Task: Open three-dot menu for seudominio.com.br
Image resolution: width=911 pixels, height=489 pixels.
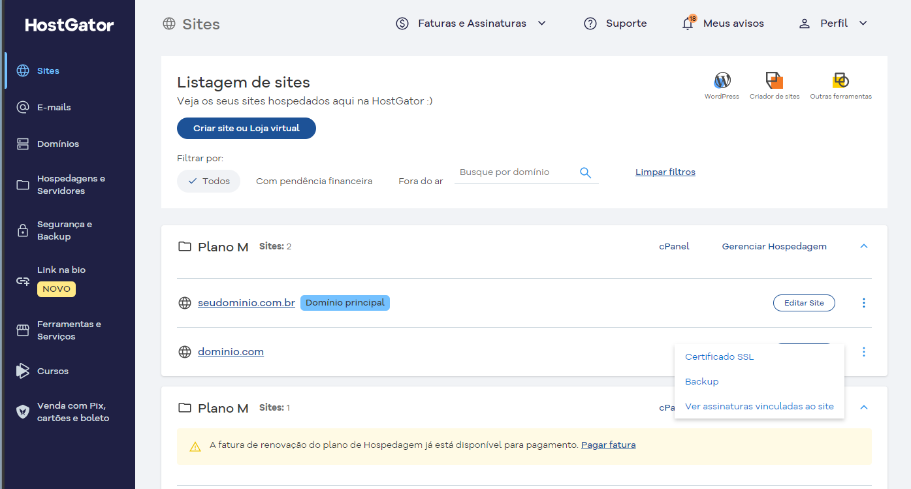Action: pyautogui.click(x=864, y=303)
